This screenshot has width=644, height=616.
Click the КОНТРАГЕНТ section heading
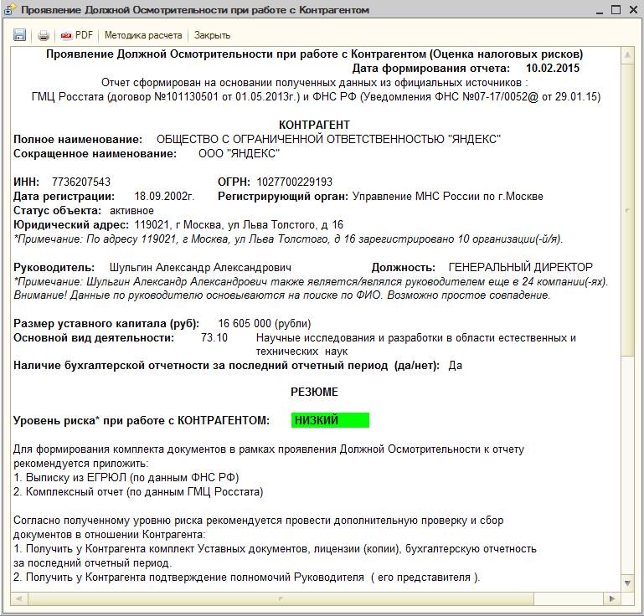pyautogui.click(x=314, y=125)
